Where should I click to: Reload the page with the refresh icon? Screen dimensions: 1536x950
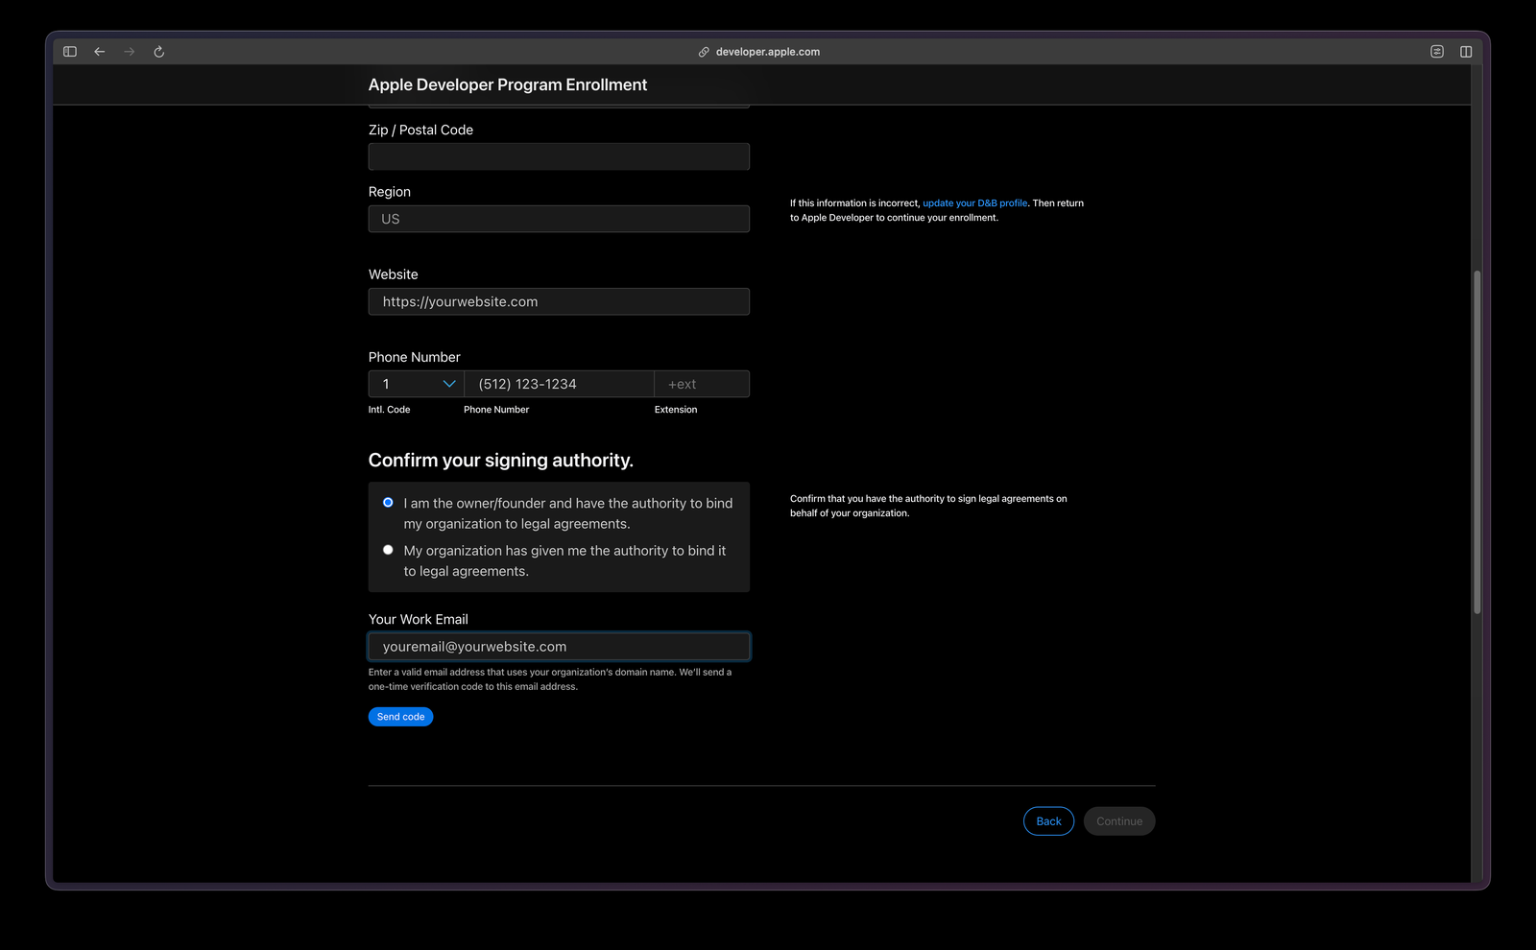(x=159, y=52)
